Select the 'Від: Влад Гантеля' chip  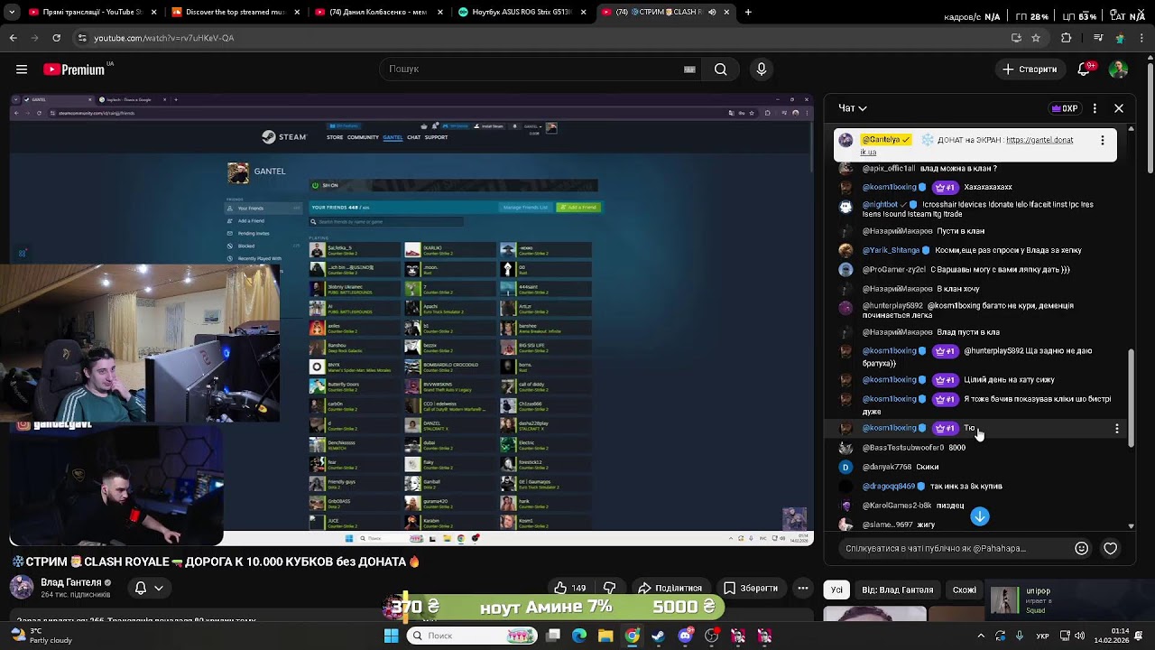898,590
